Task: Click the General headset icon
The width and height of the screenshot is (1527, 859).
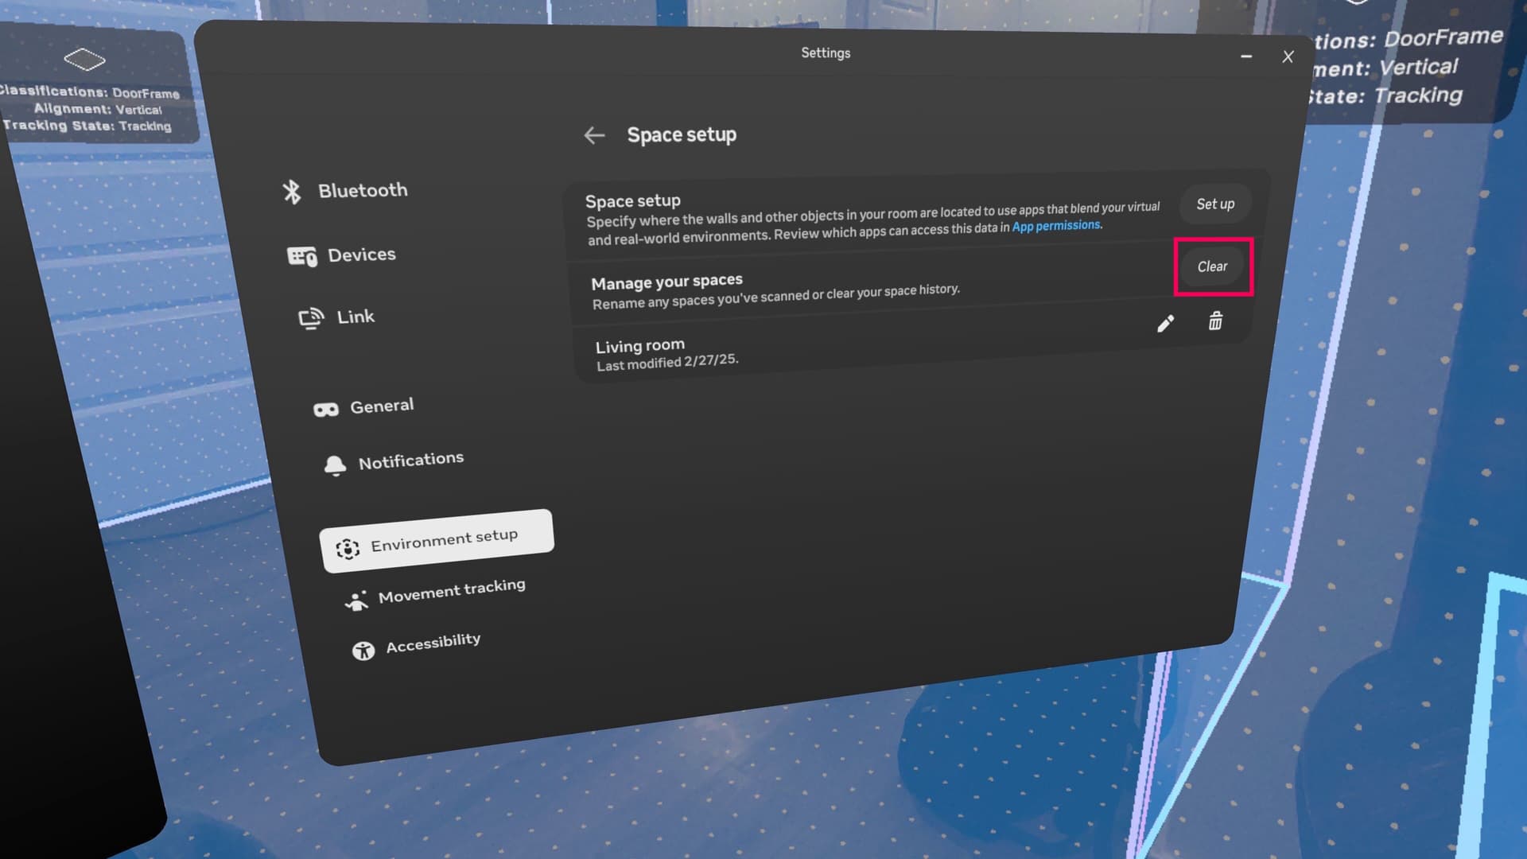Action: click(326, 409)
